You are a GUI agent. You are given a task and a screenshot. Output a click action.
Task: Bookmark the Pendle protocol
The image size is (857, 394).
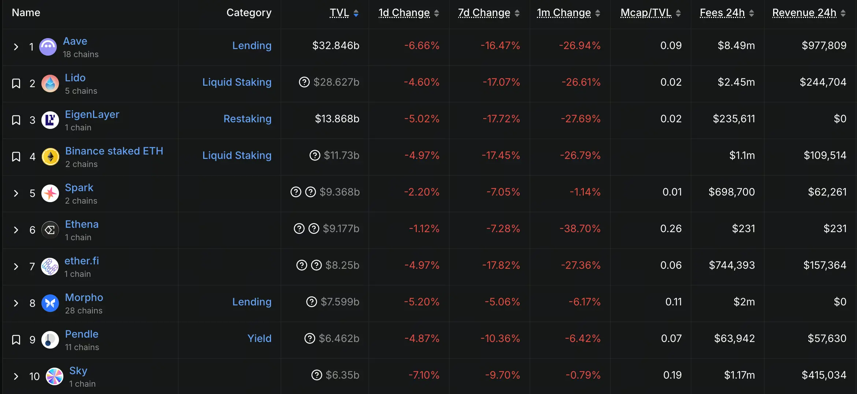point(16,339)
